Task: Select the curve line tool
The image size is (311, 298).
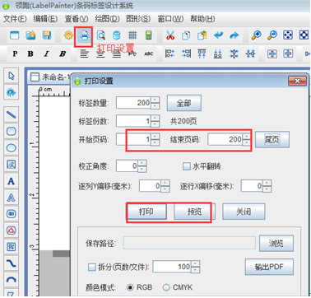Action: pyautogui.click(x=12, y=263)
